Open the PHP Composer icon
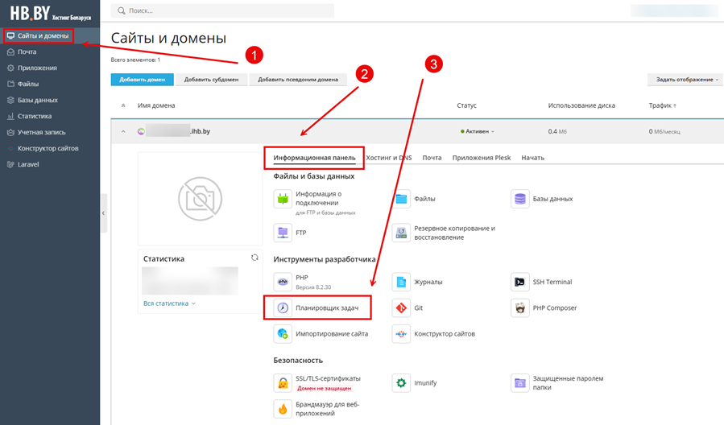 (519, 307)
